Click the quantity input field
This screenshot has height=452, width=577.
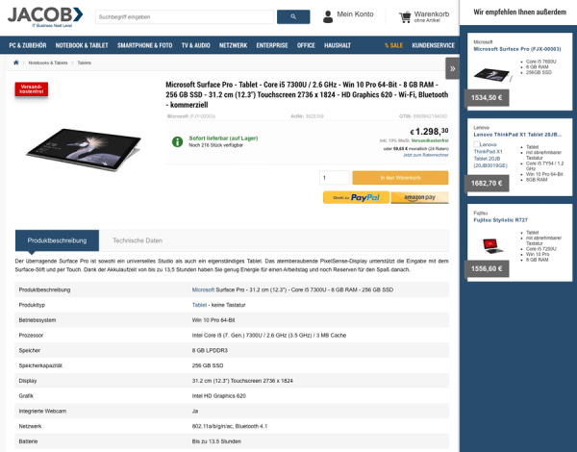tap(334, 178)
